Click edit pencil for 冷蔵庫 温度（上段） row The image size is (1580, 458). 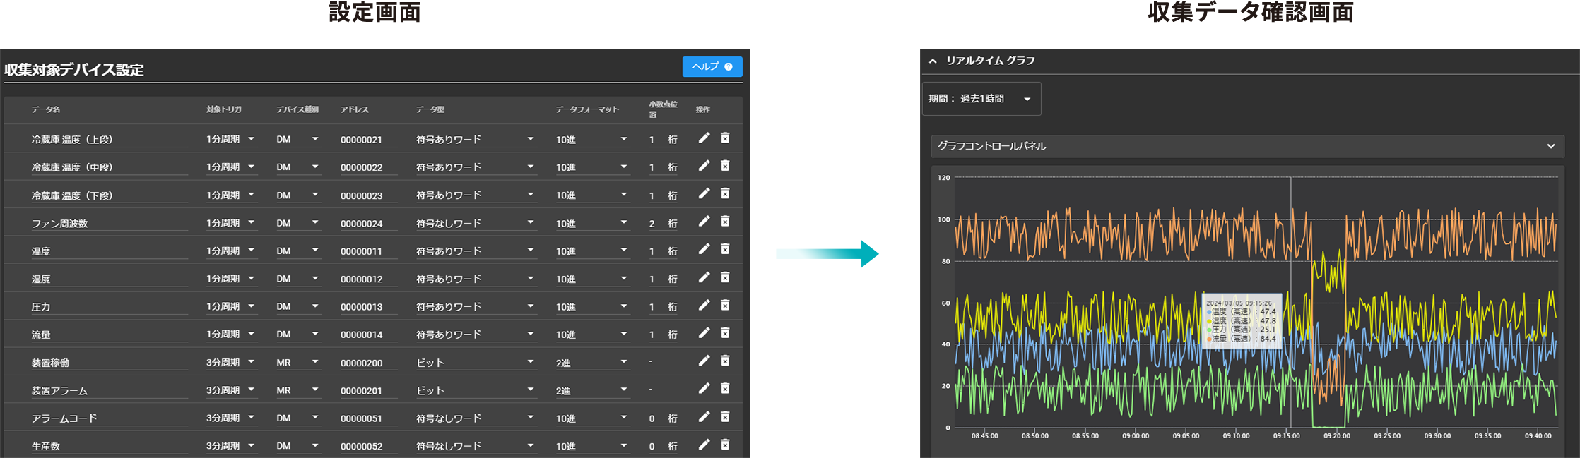704,138
